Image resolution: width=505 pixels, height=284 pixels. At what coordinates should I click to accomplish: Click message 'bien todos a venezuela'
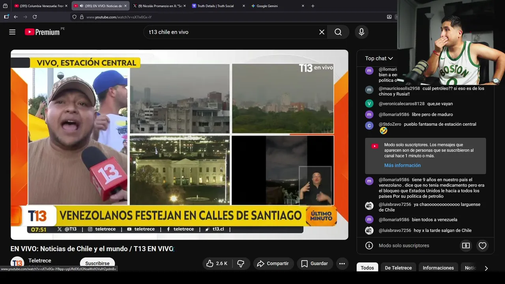434,220
